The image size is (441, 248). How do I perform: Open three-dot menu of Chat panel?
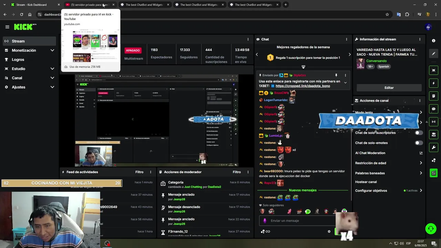(347, 39)
